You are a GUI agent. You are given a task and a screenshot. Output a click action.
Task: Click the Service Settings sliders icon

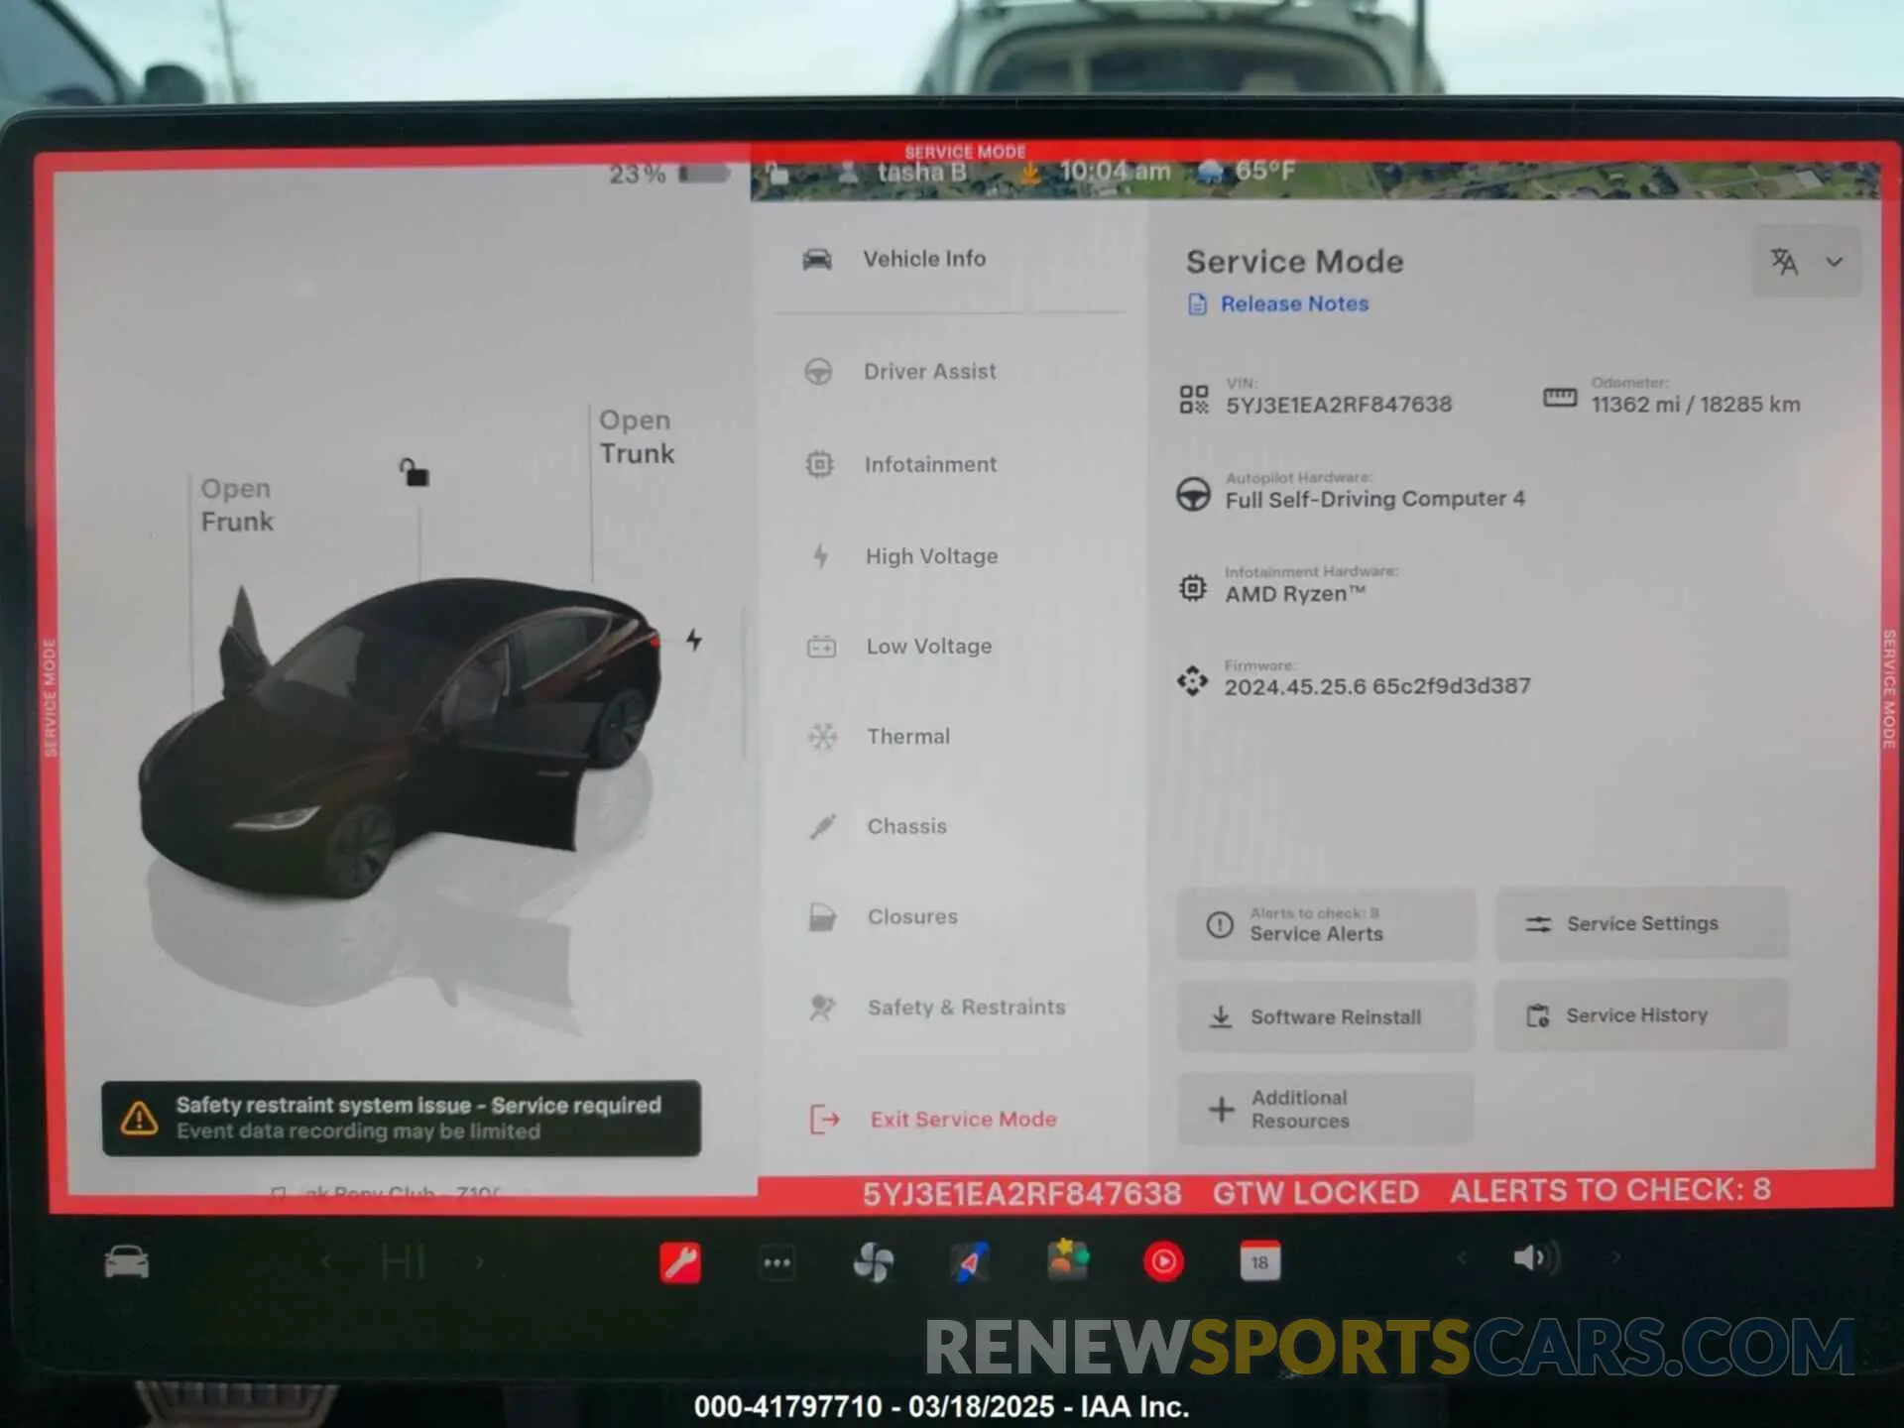1538,924
